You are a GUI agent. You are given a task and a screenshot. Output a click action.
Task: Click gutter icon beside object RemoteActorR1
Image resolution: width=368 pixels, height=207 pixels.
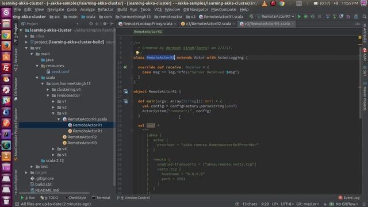point(126,91)
